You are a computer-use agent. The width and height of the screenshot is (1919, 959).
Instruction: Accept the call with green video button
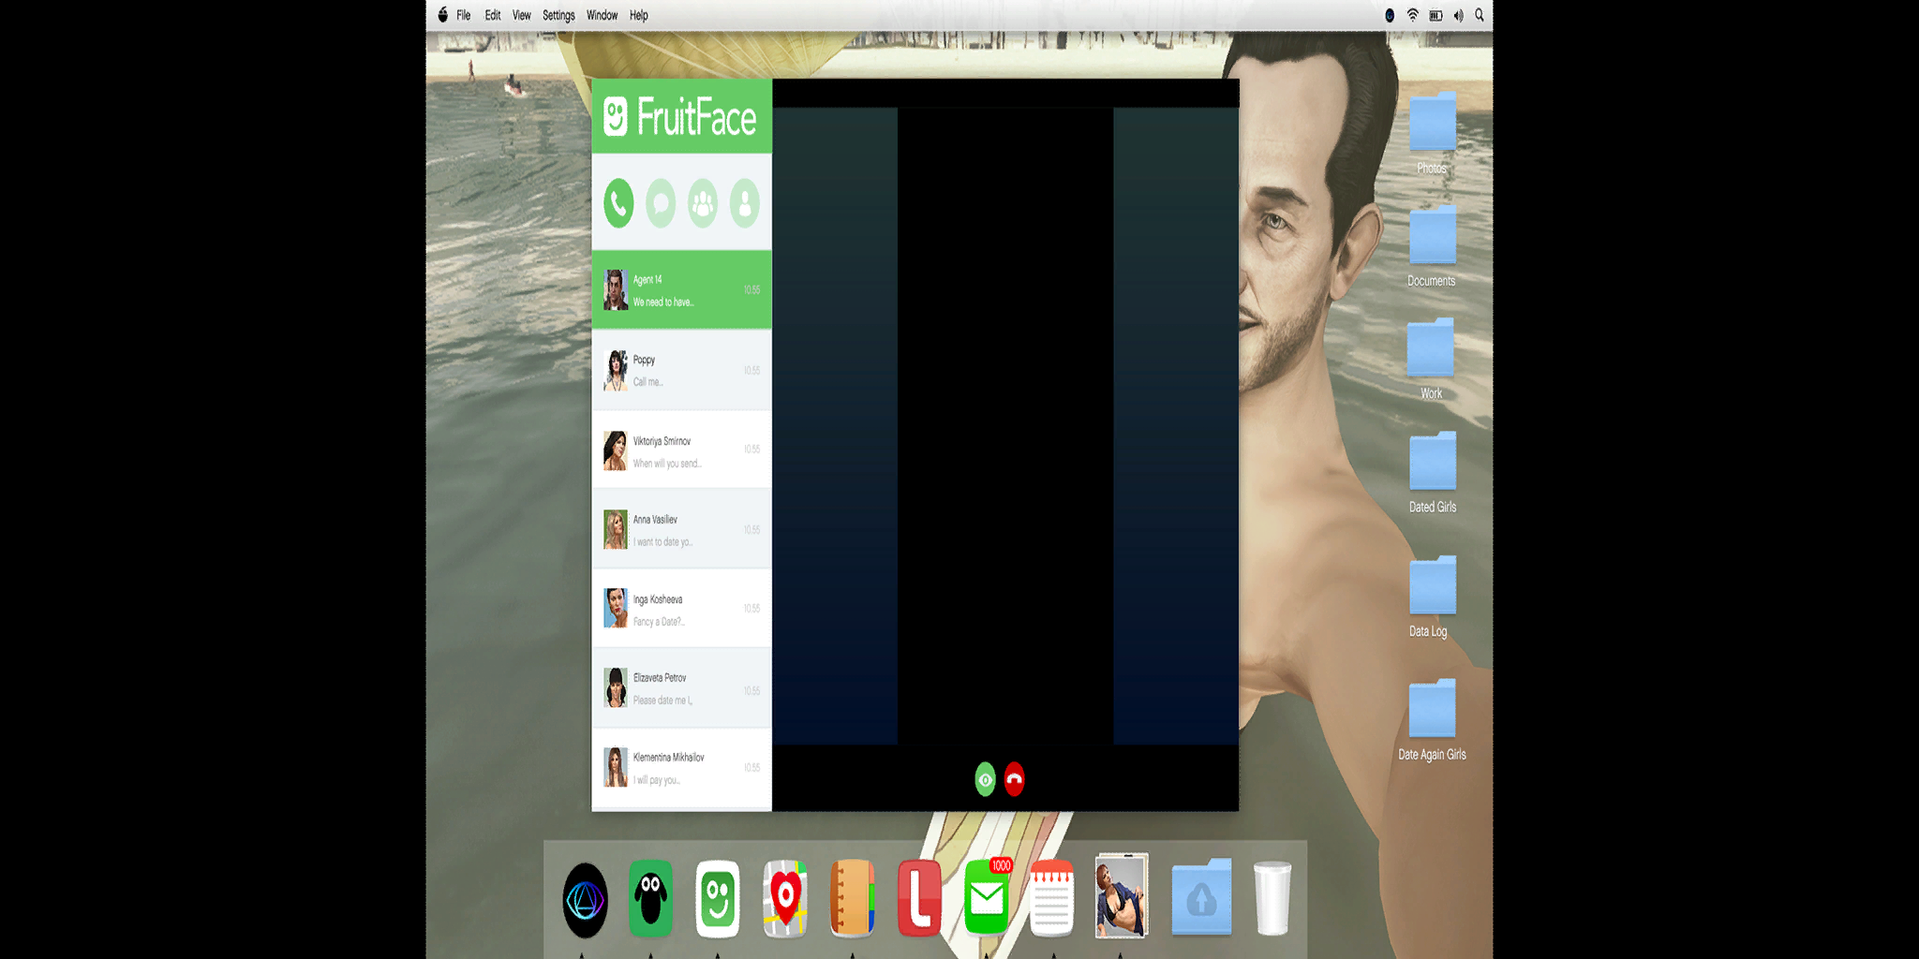985,779
